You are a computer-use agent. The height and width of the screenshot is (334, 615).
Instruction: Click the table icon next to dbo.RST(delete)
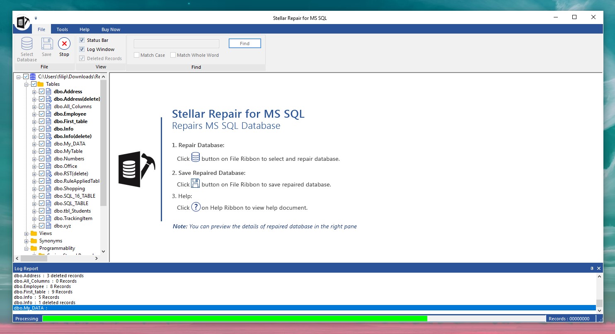[x=49, y=174]
